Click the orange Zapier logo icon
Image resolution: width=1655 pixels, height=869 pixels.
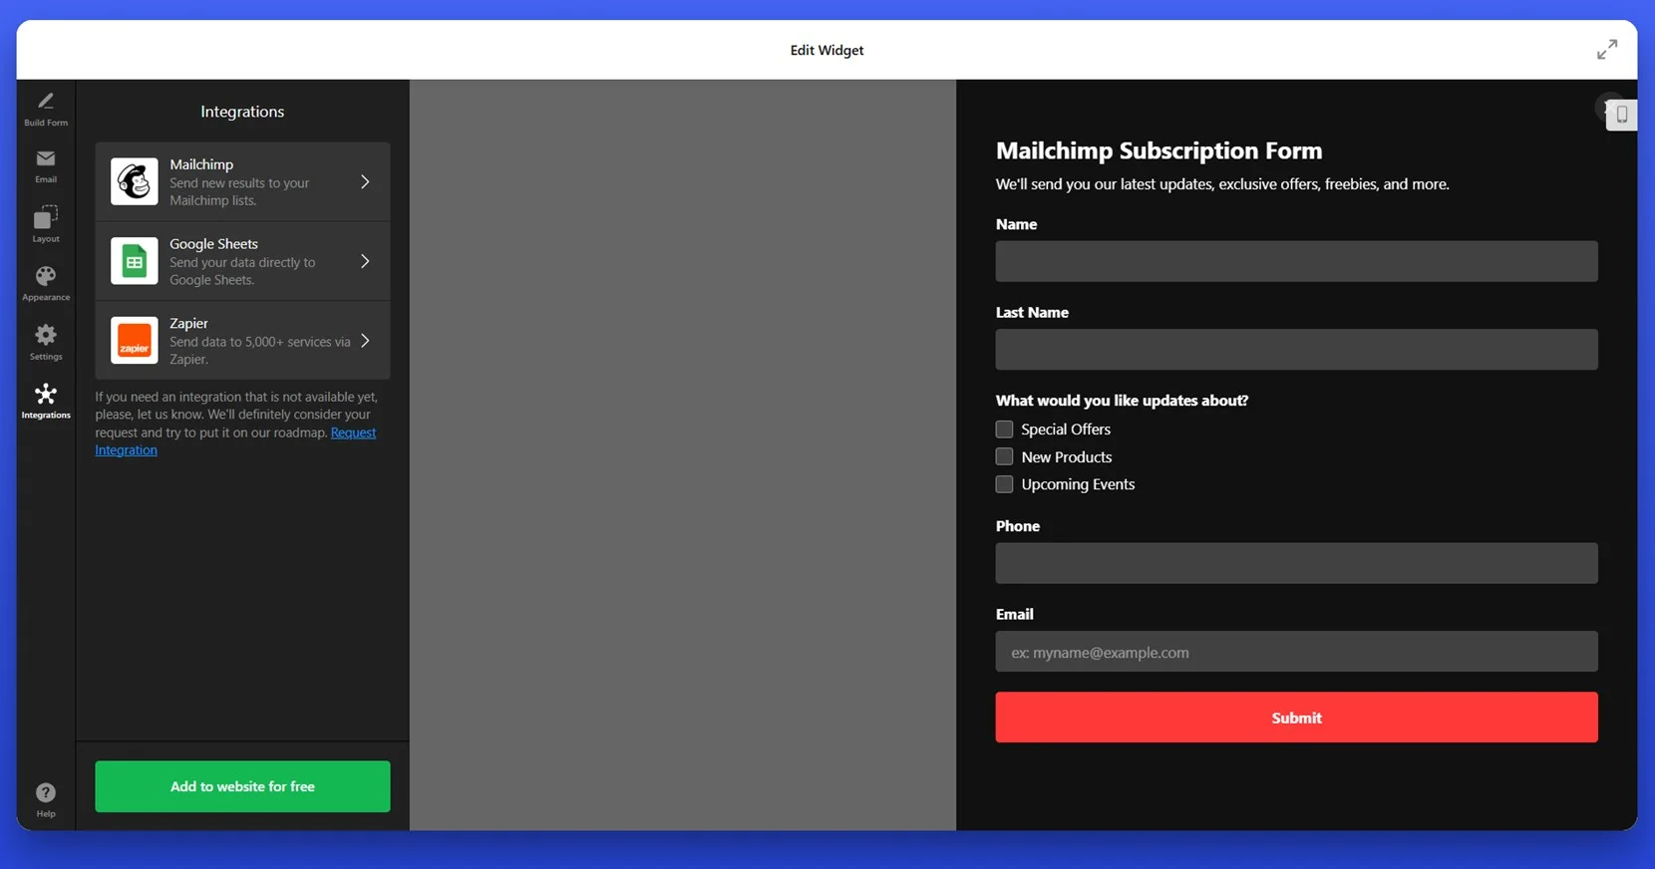coord(135,341)
